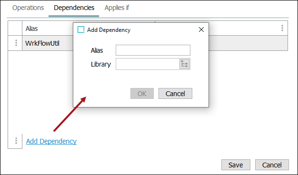Open the table column options dots menu
The height and width of the screenshot is (175, 298).
pos(282,28)
